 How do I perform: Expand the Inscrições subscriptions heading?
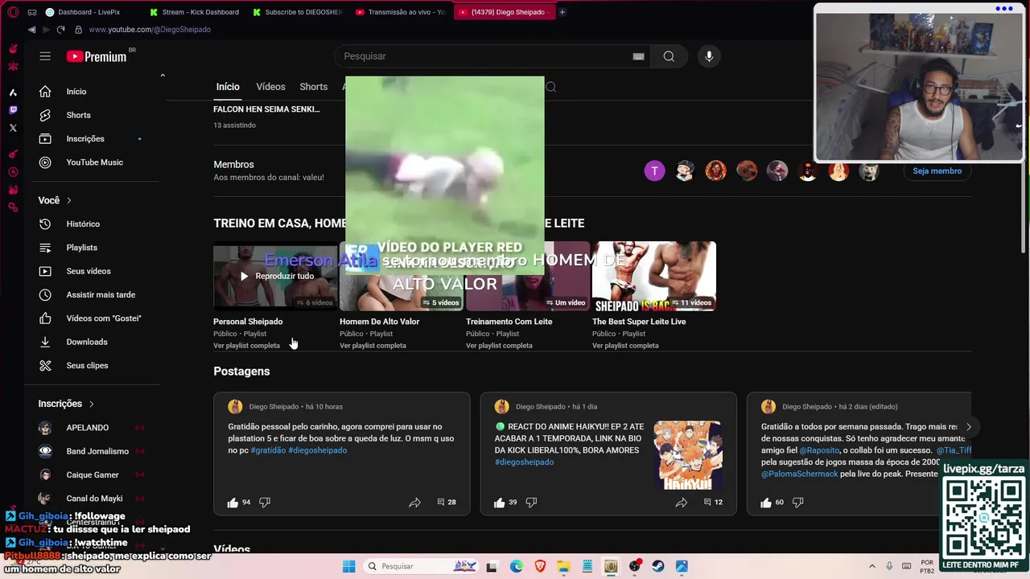[x=67, y=404]
